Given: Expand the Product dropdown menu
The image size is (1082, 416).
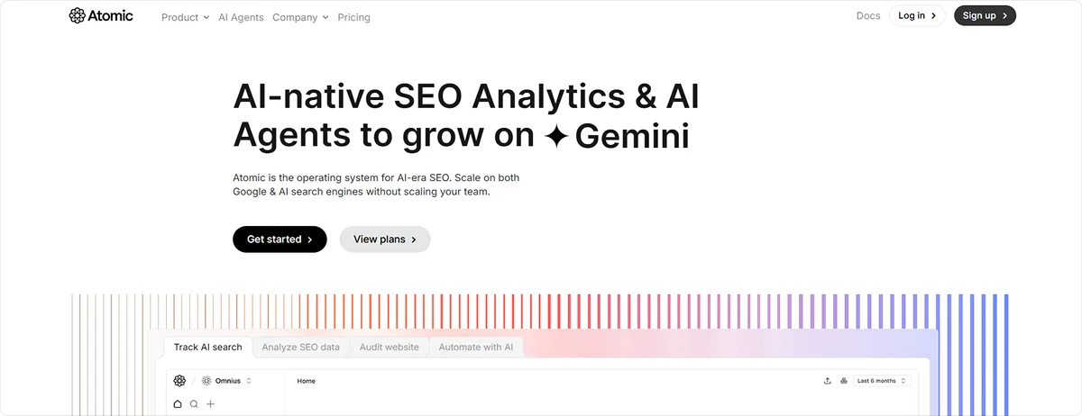Looking at the screenshot, I should click(x=185, y=17).
